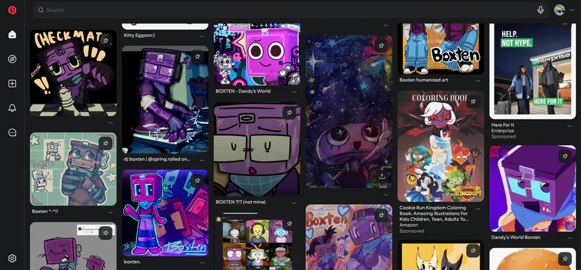Open more options for Kitty Eggson:)
This screenshot has width=581, height=270.
coord(202,36)
